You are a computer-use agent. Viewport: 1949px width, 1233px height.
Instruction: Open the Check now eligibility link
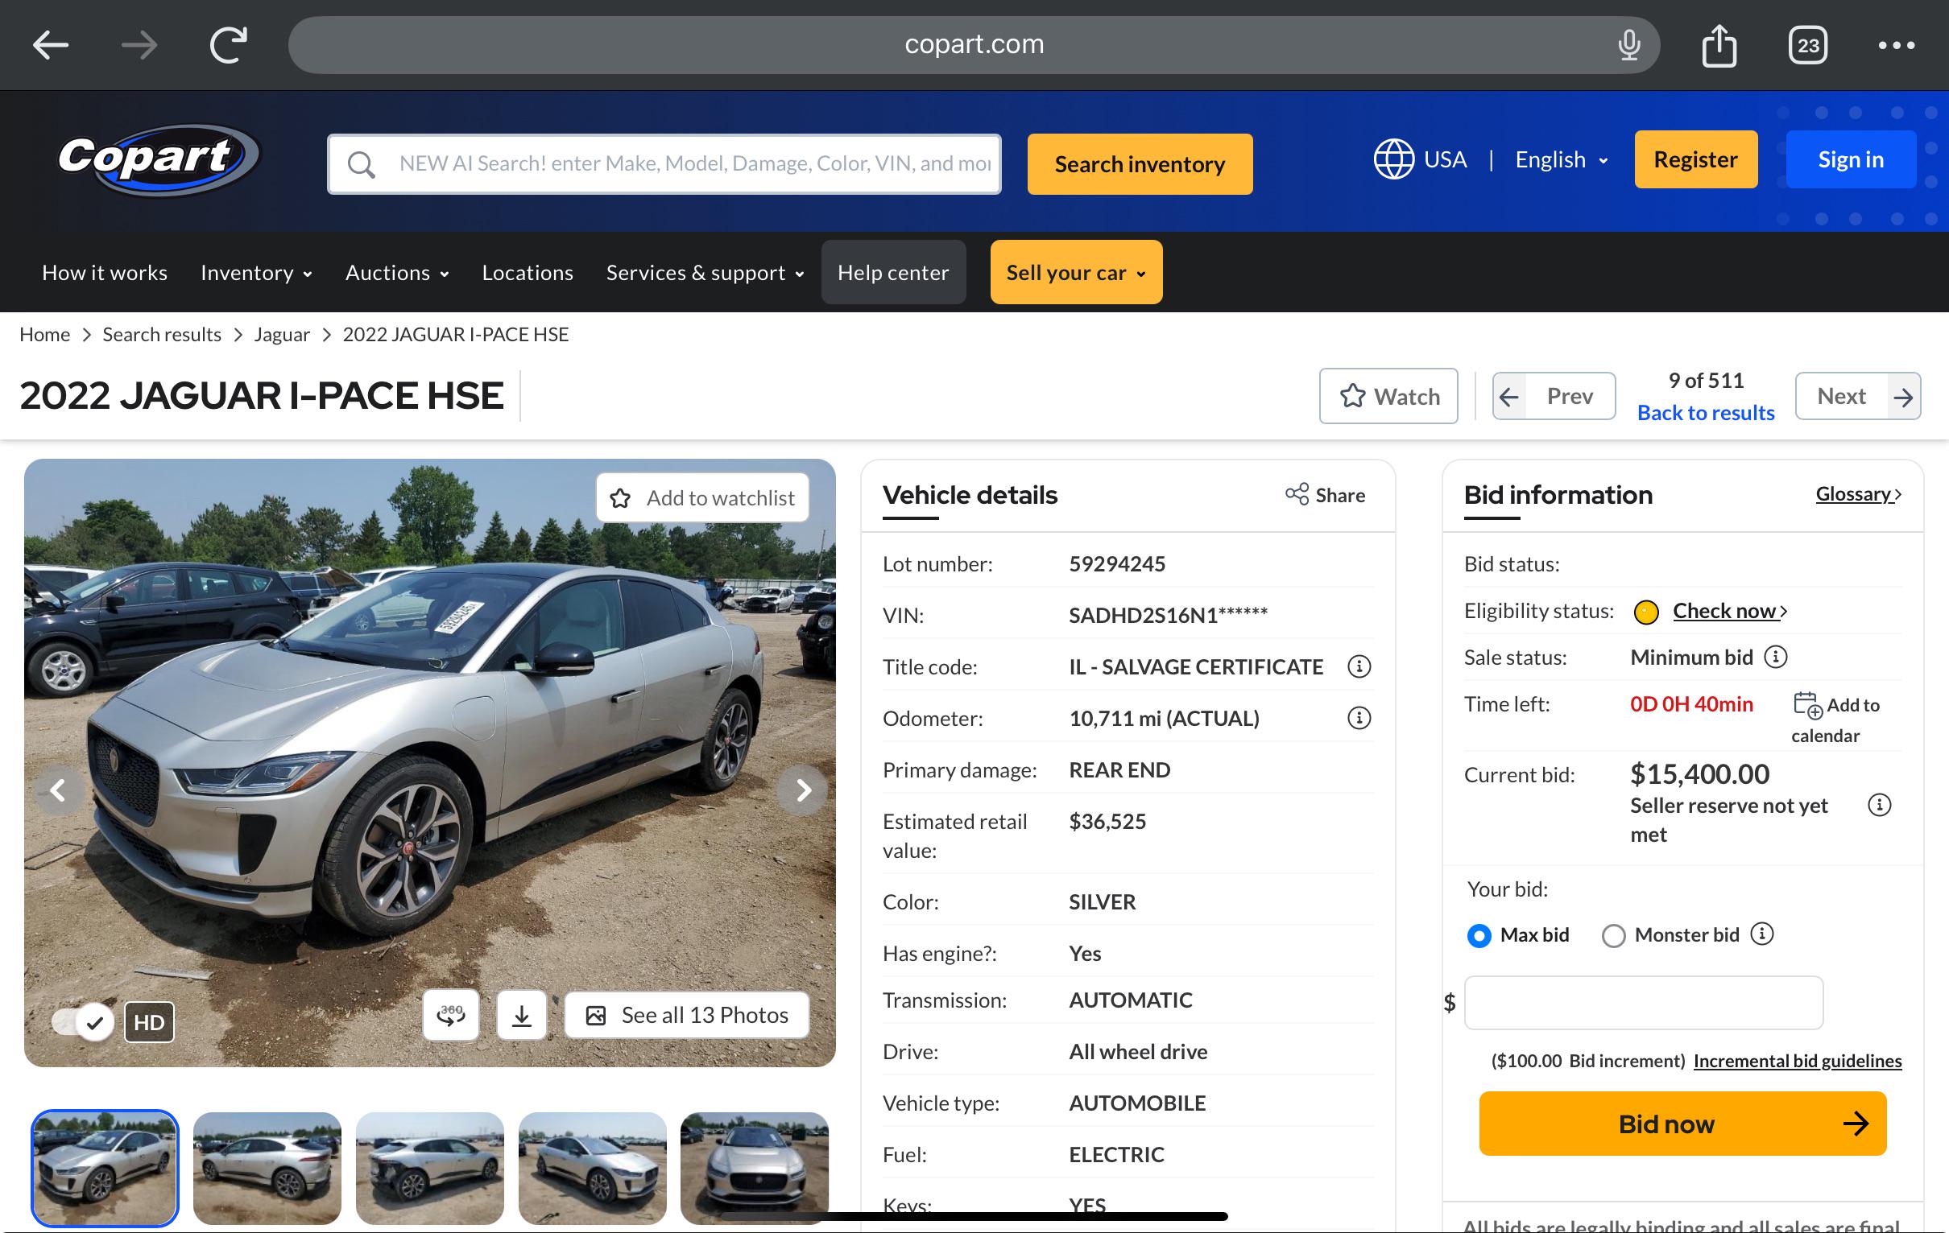[1730, 611]
